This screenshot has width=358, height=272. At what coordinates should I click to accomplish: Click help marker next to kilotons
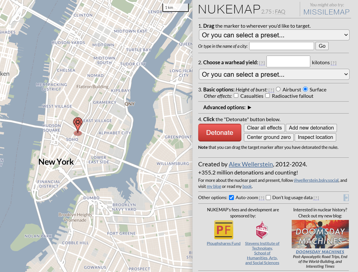coord(334,63)
